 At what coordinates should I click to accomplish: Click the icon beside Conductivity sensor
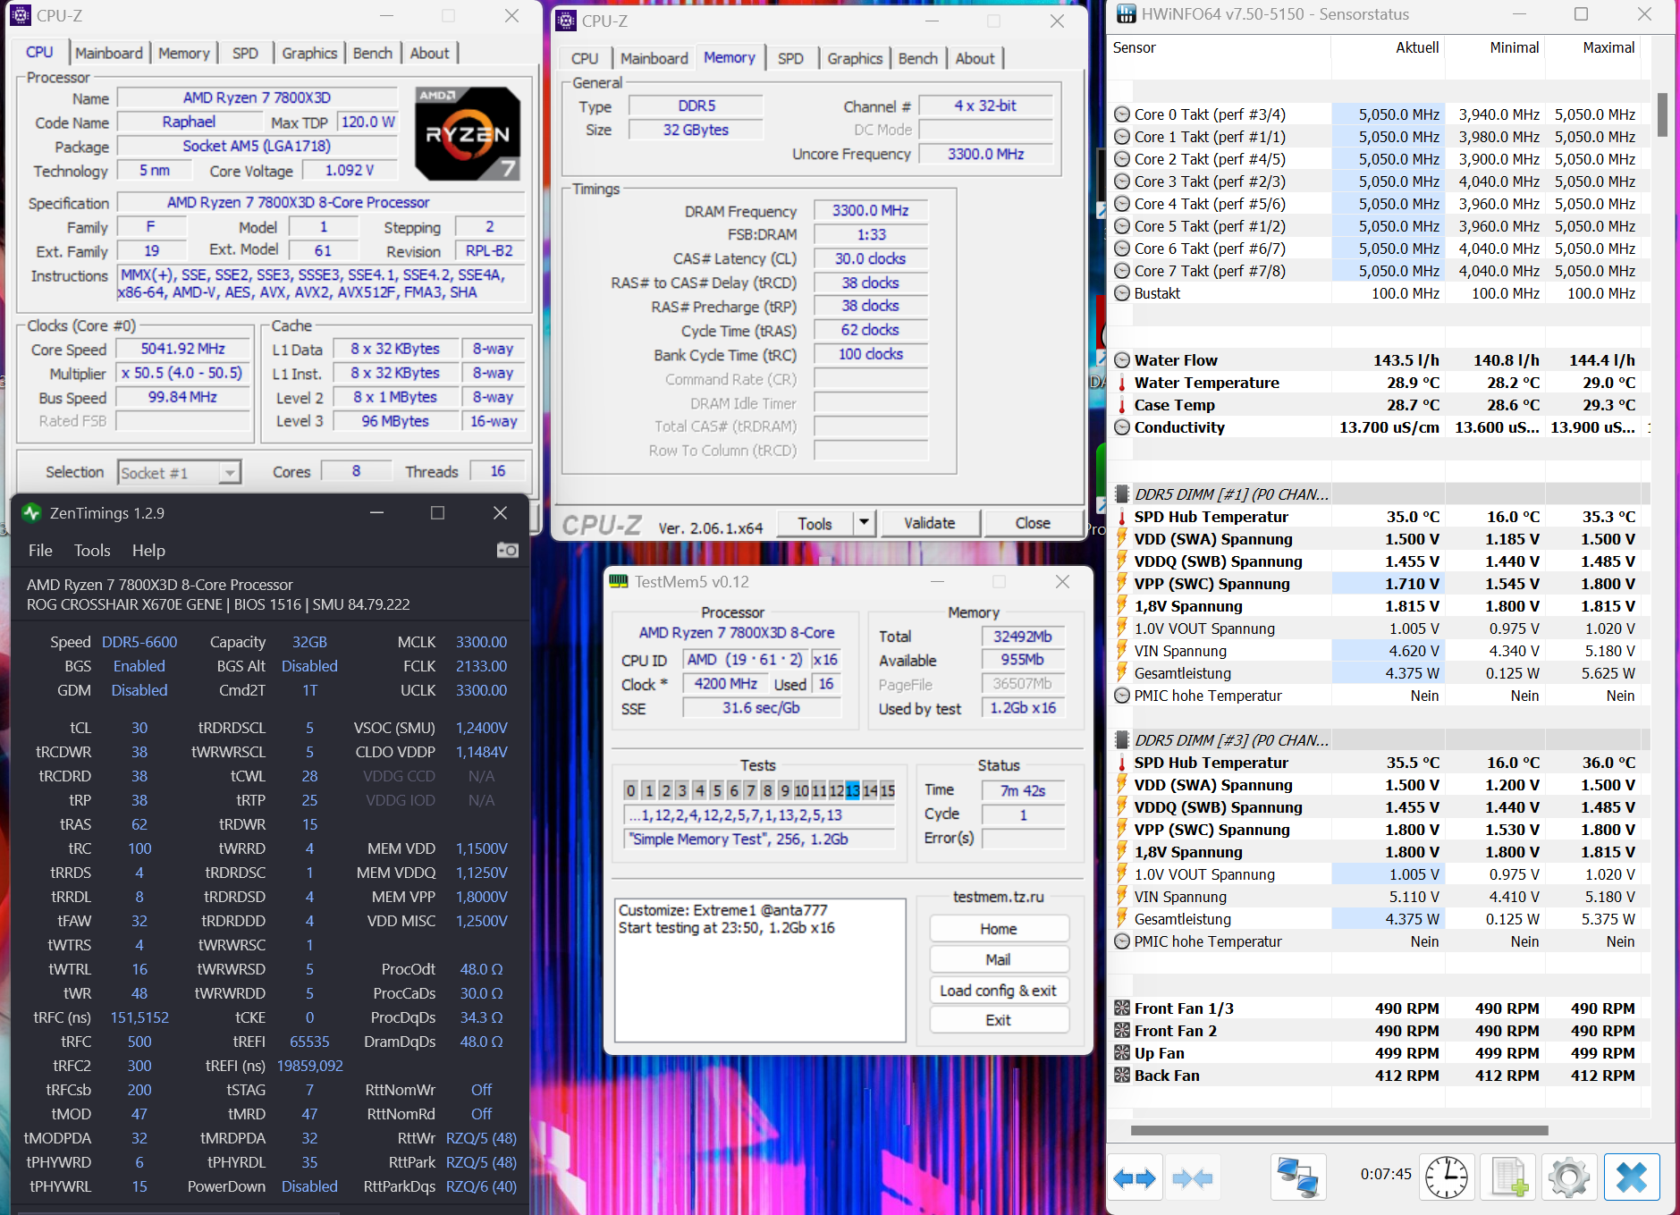coord(1122,427)
